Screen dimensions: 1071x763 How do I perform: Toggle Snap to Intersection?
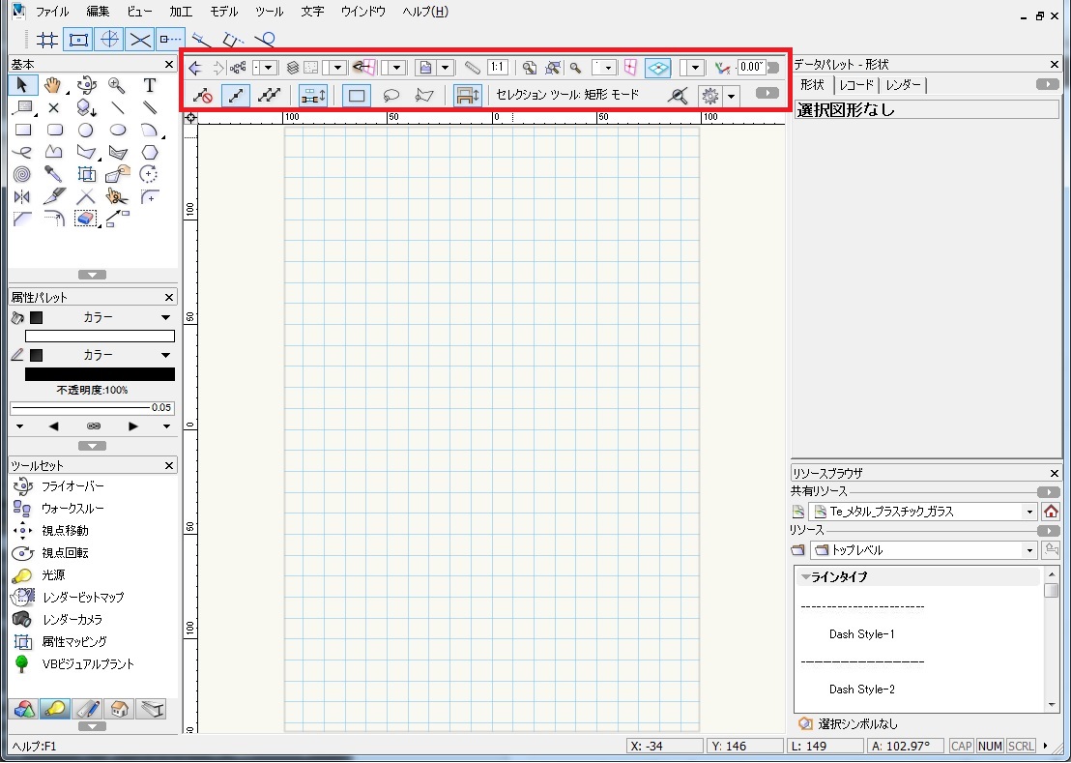click(140, 40)
